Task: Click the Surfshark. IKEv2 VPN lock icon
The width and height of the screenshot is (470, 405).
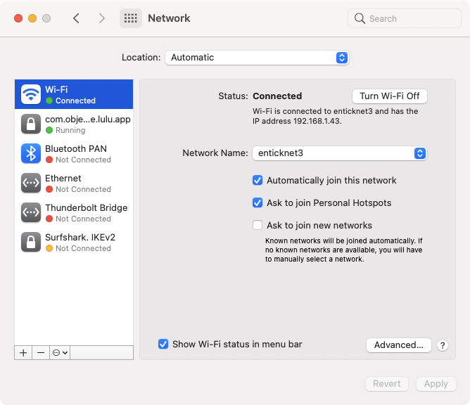Action: pyautogui.click(x=31, y=242)
